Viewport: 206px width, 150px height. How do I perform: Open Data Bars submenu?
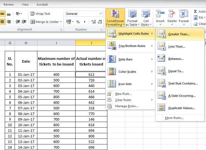[130, 59]
